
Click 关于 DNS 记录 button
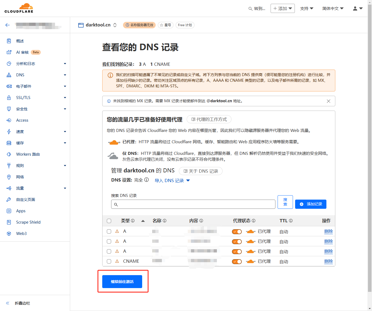tap(201, 171)
